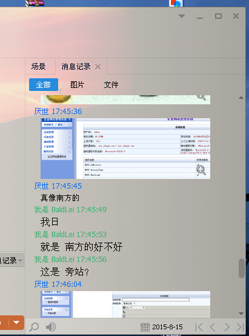This screenshot has height=336, width=249.
Task: Go to next page of records
Action: 227,327
